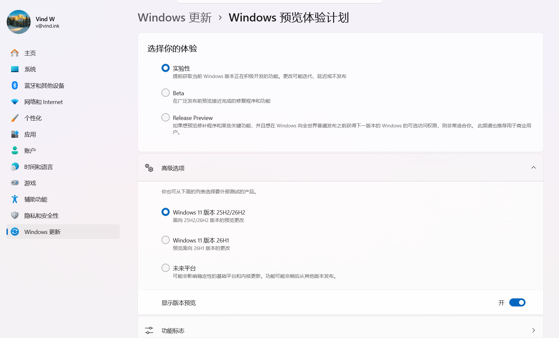
Task: Turn off the 显示版本预览 toggle
Action: click(x=517, y=303)
